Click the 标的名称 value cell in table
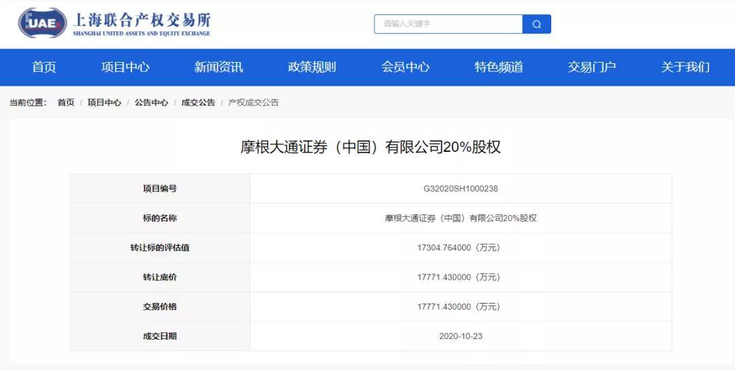 coord(461,218)
